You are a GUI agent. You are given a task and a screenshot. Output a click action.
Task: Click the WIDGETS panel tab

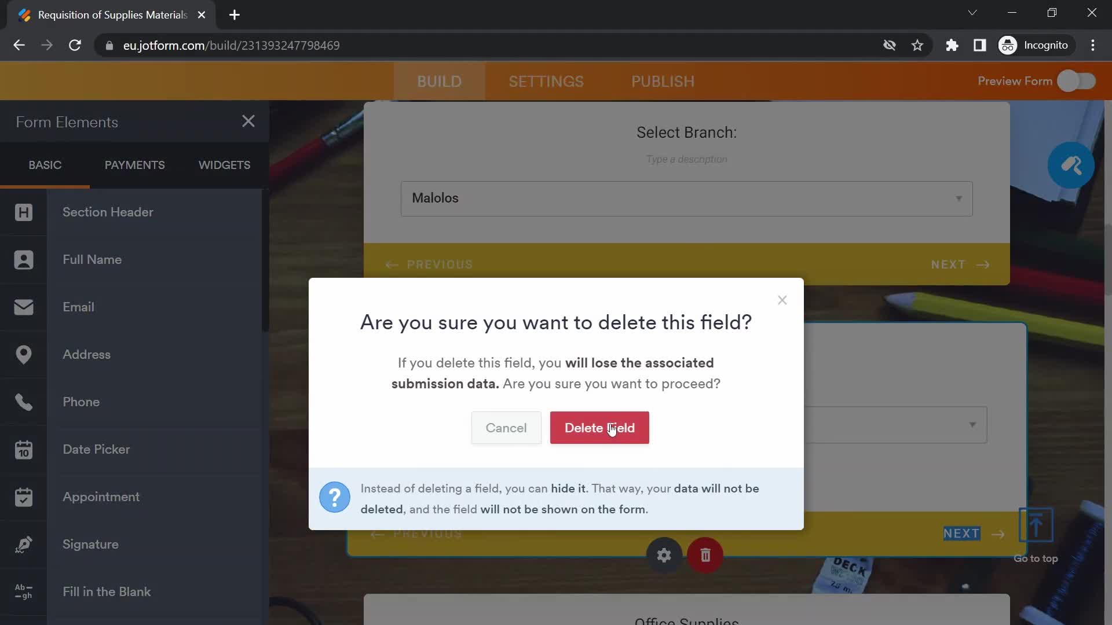(x=224, y=165)
